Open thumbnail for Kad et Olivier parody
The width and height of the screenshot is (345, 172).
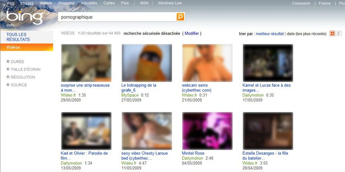tap(86, 131)
